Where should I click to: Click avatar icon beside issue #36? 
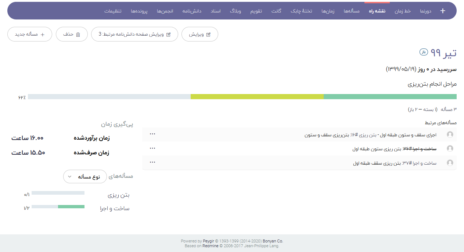tap(450, 149)
